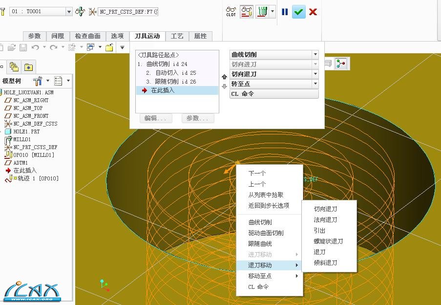Screen dimensions: 441x305
Task: Select HOLE_LUOXUAN1.ASM in model tree
Action: pos(28,92)
